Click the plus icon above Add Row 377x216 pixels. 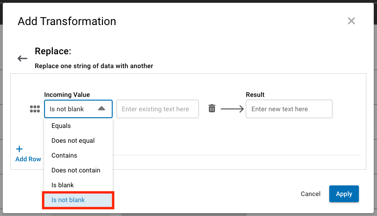(19, 149)
